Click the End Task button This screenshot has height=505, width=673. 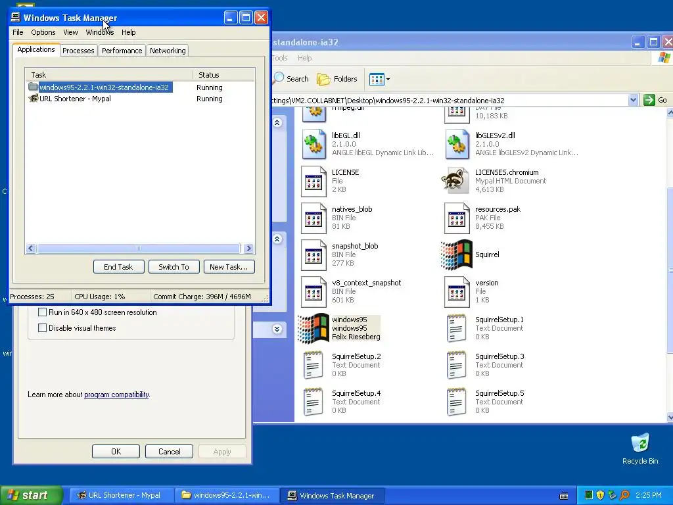[118, 267]
